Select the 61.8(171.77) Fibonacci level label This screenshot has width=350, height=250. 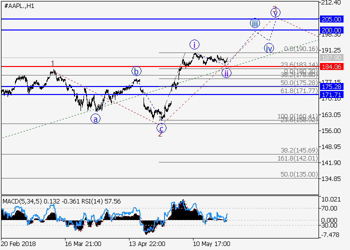[299, 90]
